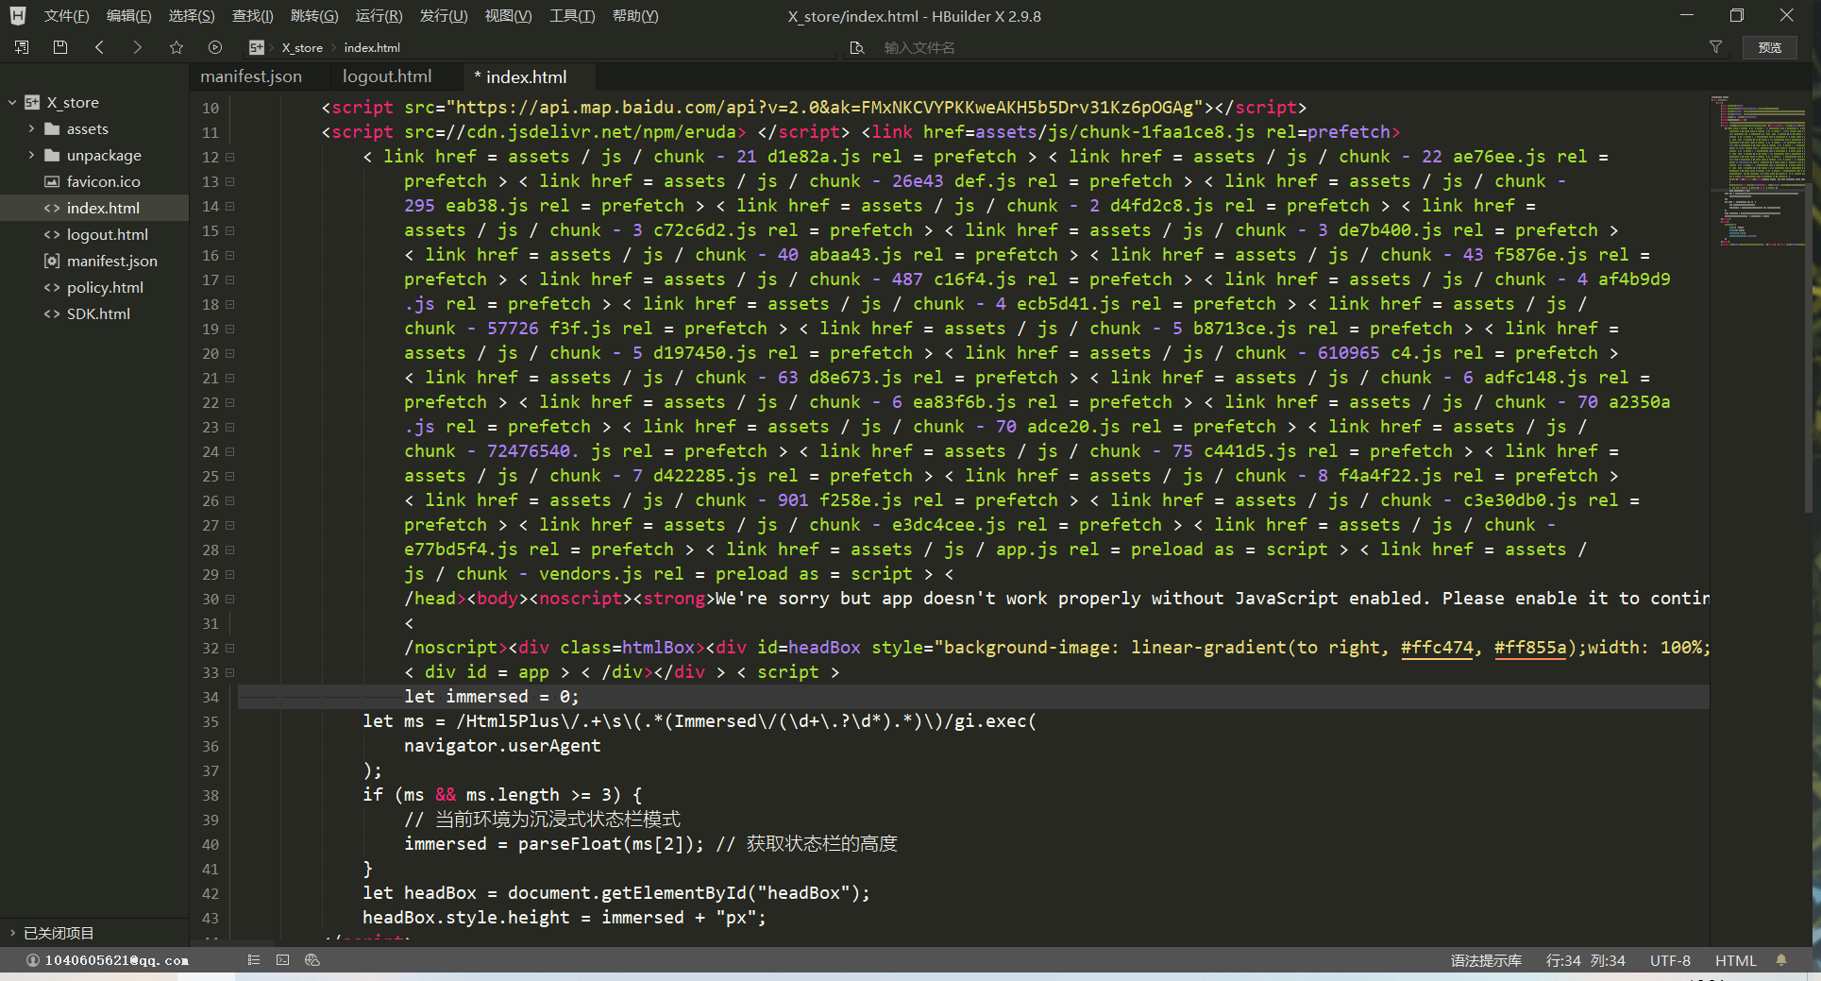
Task: Click the 语法提示库 status bar button
Action: 1486,960
